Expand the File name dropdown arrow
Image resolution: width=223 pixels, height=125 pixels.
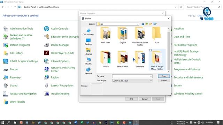(x=151, y=76)
